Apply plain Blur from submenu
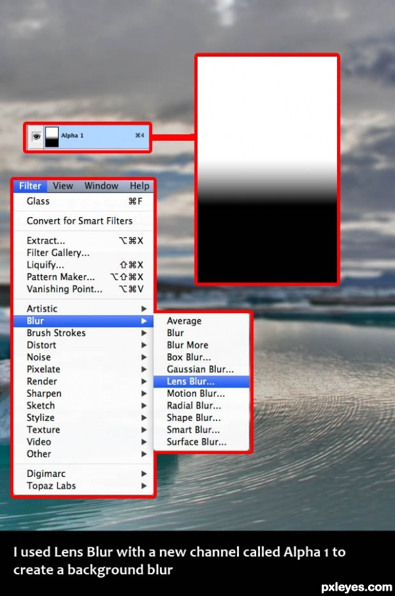The width and height of the screenshot is (395, 596). tap(201, 333)
